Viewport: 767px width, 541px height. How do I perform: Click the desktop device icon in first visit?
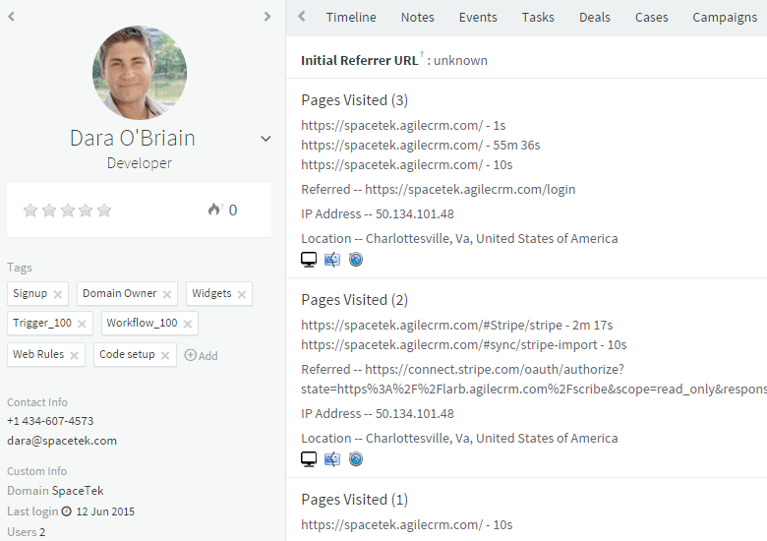309,260
